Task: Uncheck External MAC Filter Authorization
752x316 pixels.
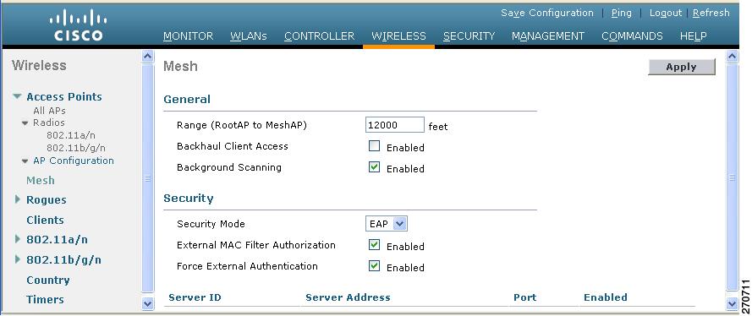Action: click(374, 245)
